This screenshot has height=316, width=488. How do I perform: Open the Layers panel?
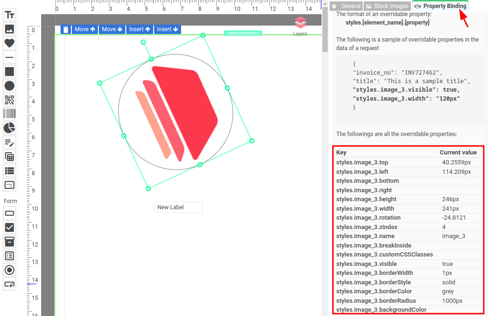click(300, 26)
